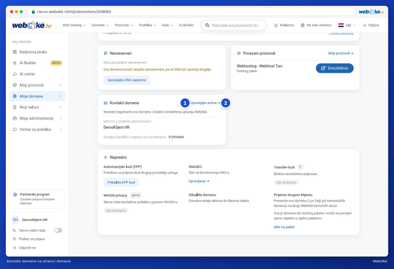Open AI Builder in top navigation
The width and height of the screenshot is (394, 269).
pos(186,25)
